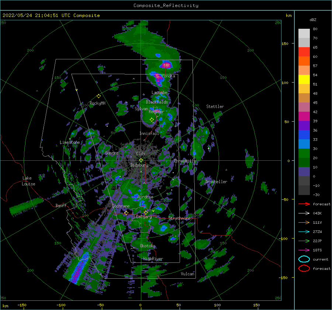Click the yellow diamond marker below Cochrane
This screenshot has height=310, width=332.
(x=126, y=213)
